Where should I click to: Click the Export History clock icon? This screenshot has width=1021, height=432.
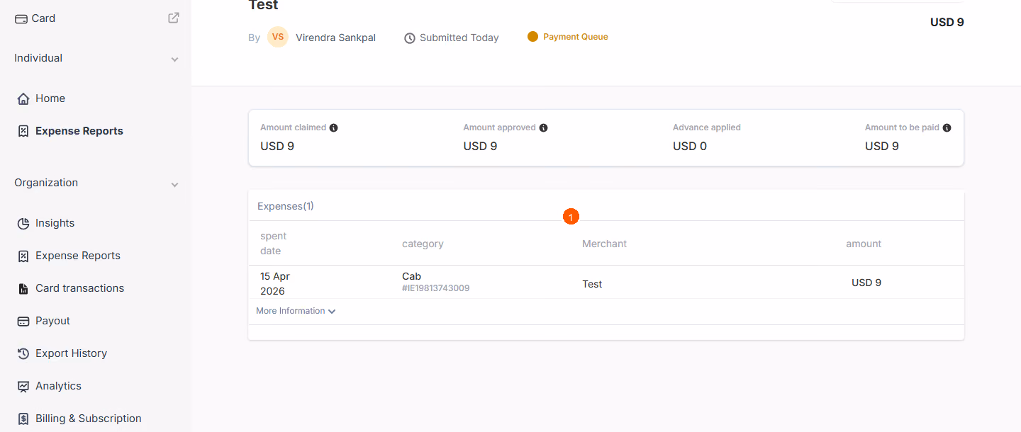[23, 353]
